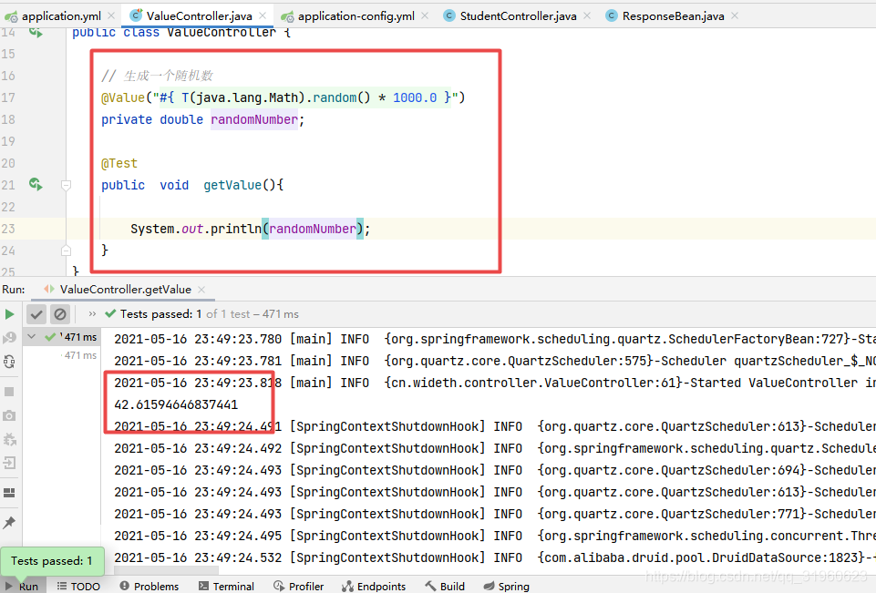Screen dimensions: 876x593
Task: Click the 1000.0 literal on line 17
Action: pos(415,97)
